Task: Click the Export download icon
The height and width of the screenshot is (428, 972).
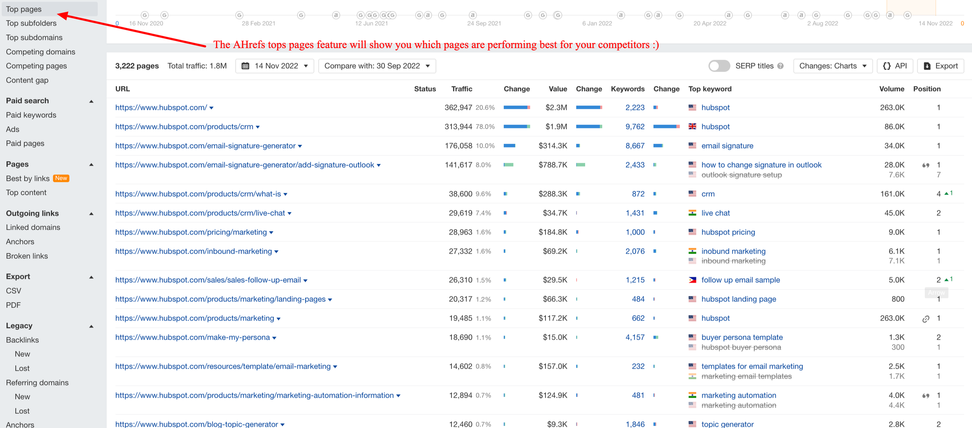Action: click(927, 66)
